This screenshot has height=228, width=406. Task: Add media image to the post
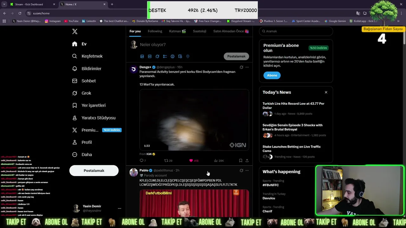coord(142,56)
